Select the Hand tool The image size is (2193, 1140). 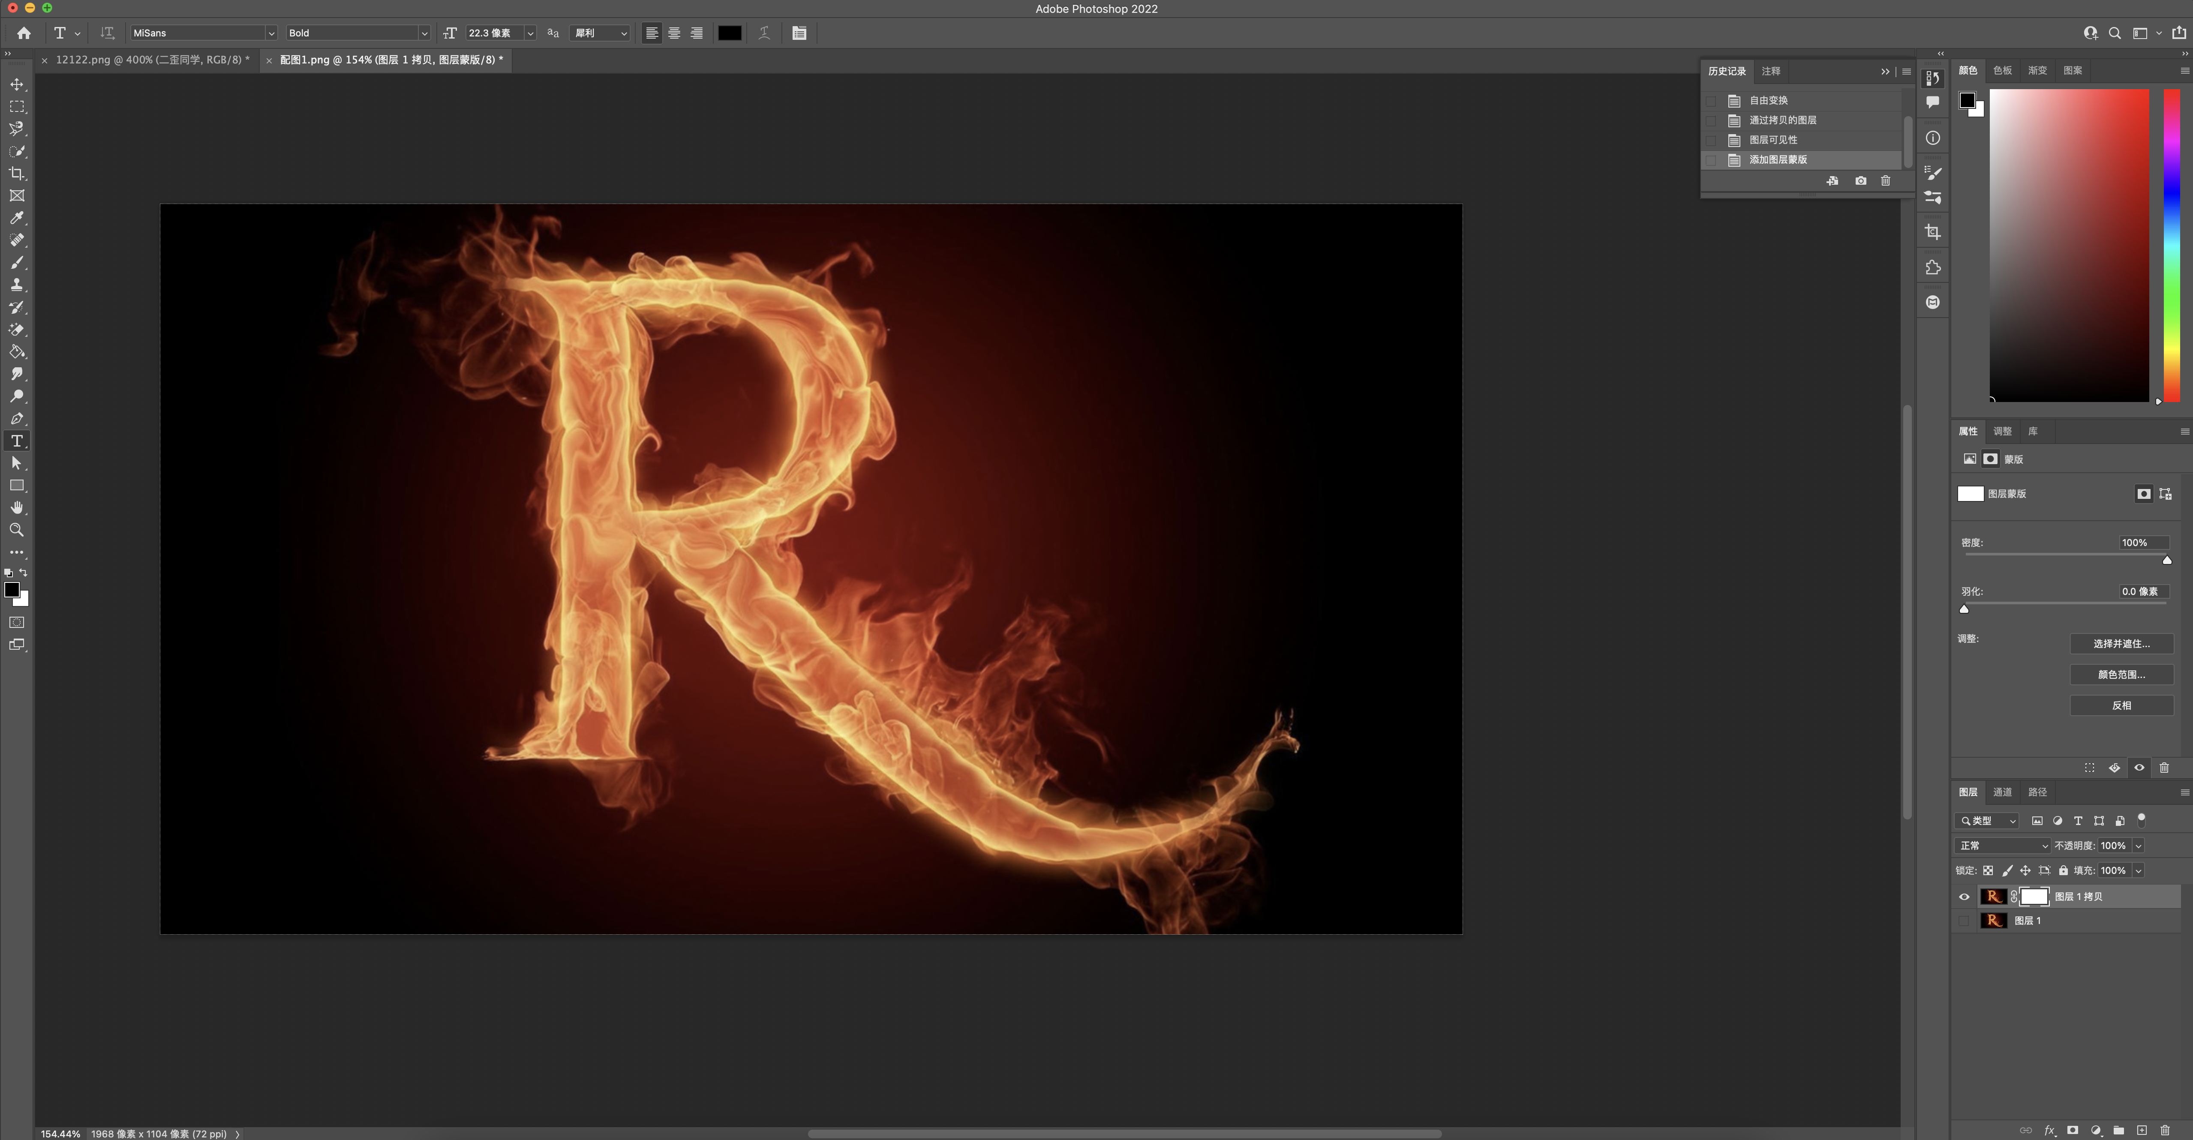pos(17,507)
